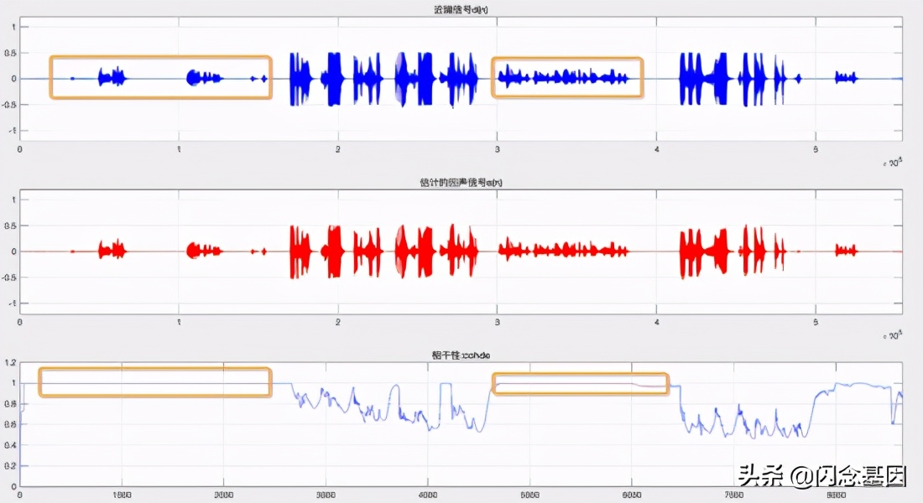Select the second orange box in blue waveform plot

tap(567, 78)
